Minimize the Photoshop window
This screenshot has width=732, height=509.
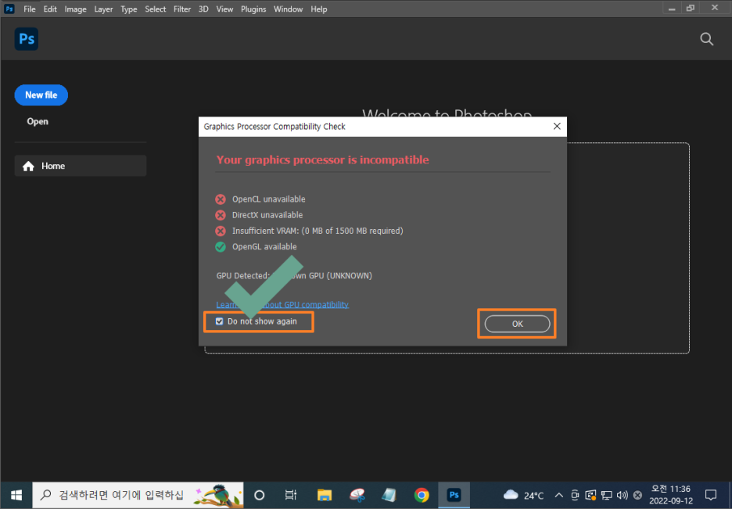tap(672, 8)
